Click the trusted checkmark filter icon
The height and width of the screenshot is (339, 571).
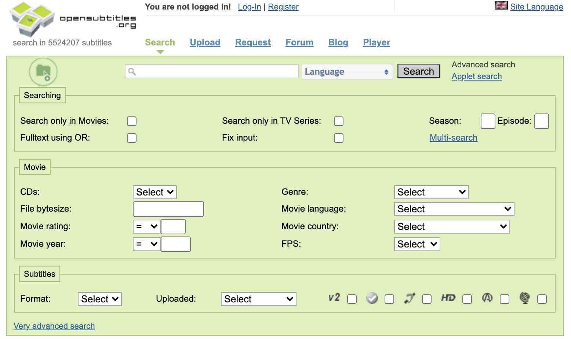(x=372, y=298)
